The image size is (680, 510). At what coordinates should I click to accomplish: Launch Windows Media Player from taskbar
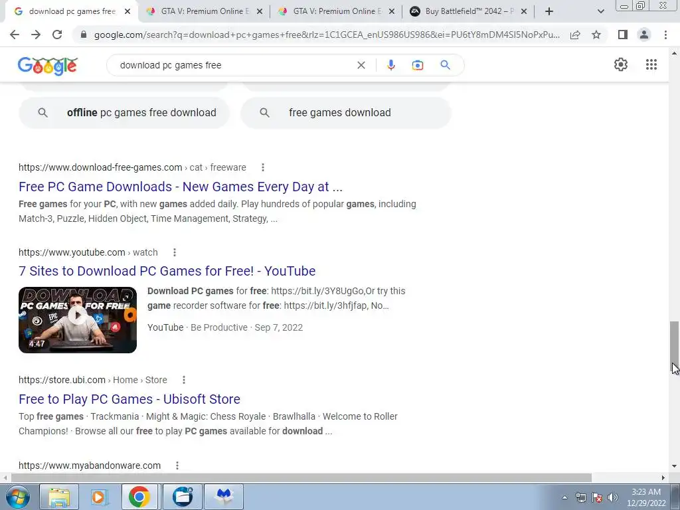pos(100,497)
